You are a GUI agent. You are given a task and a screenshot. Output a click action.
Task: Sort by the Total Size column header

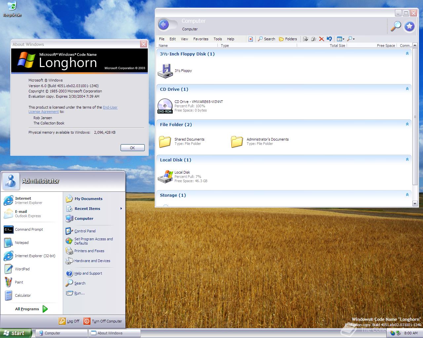click(322, 46)
